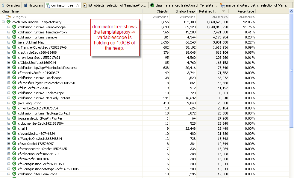
Task: Open the list_objects tab
Action: pyautogui.click(x=115, y=5)
